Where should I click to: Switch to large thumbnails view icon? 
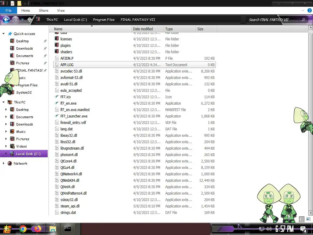[x=308, y=219]
